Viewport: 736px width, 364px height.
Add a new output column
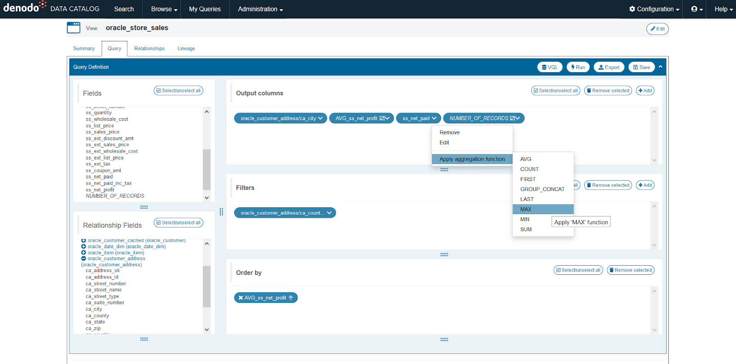coord(645,91)
